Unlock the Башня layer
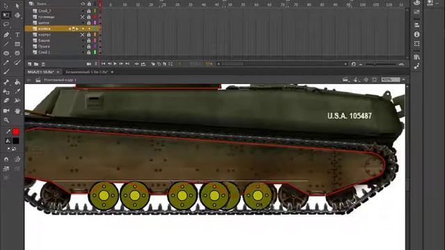Image resolution: width=445 pixels, height=250 pixels. click(x=88, y=40)
